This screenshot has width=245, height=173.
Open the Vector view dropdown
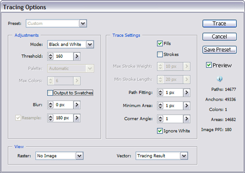click(x=162, y=156)
